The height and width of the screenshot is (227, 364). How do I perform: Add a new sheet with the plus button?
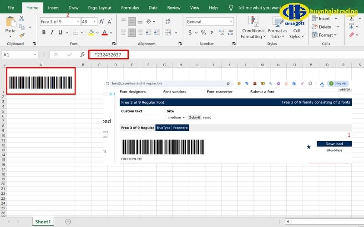(x=68, y=222)
